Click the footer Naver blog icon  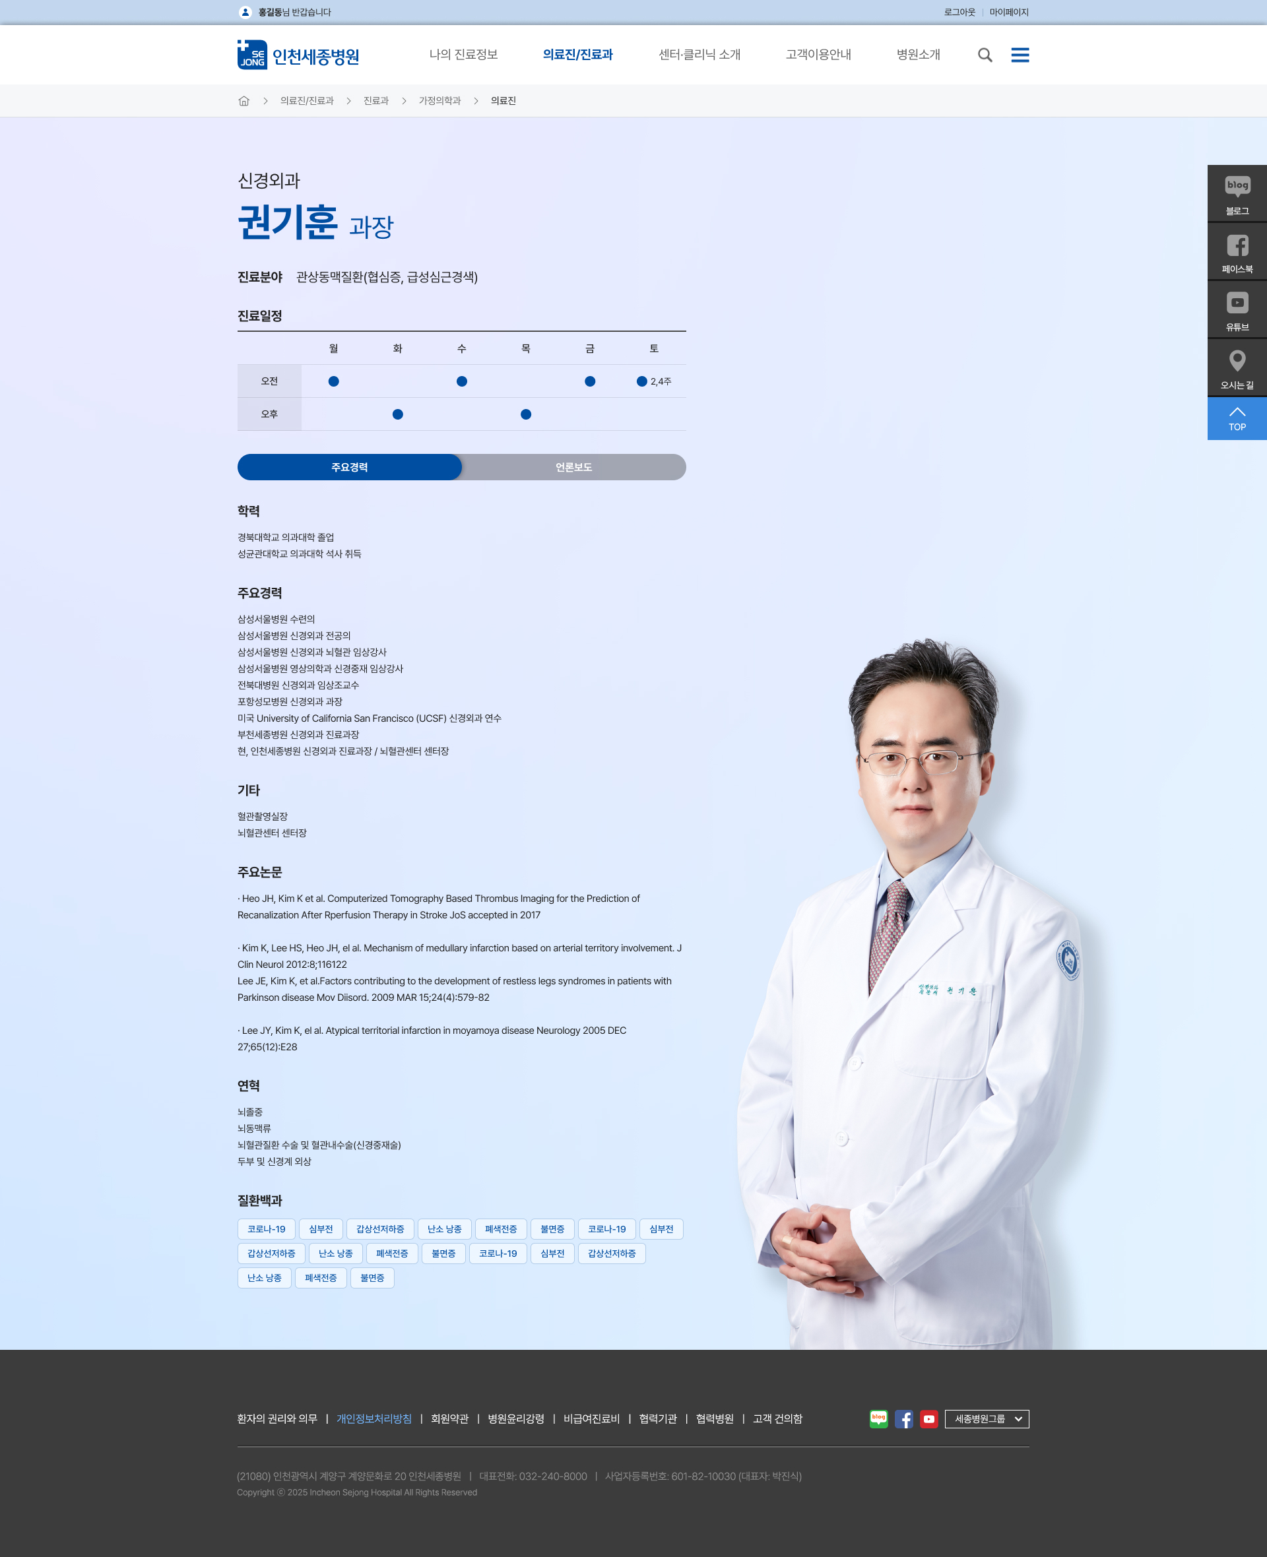(879, 1418)
